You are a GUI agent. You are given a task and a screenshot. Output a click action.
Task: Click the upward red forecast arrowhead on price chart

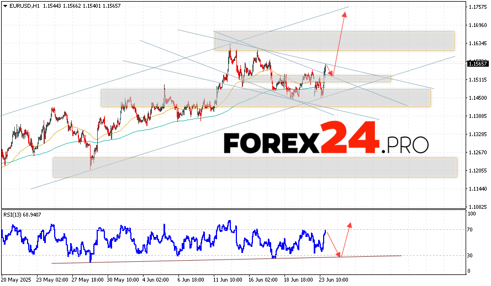pyautogui.click(x=346, y=14)
